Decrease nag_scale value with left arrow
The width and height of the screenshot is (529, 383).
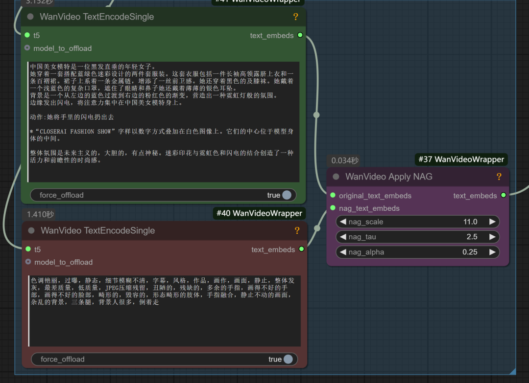point(343,222)
